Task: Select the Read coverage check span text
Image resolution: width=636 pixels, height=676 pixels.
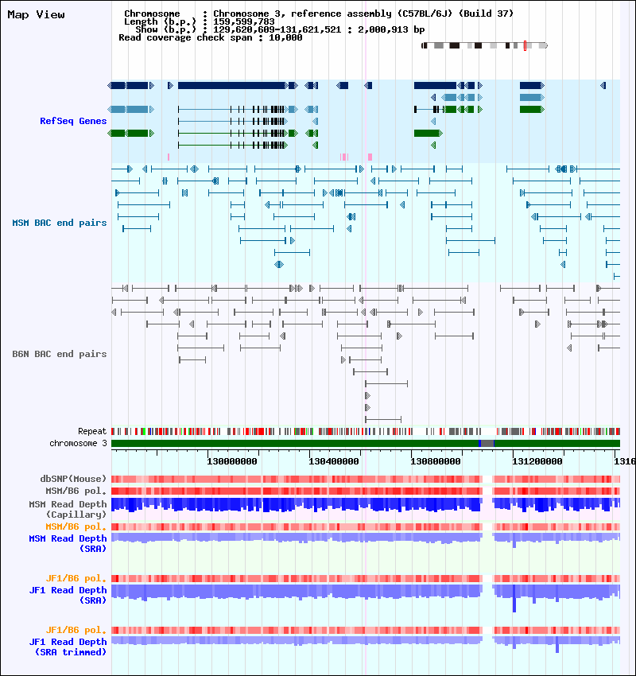Action: [210, 38]
